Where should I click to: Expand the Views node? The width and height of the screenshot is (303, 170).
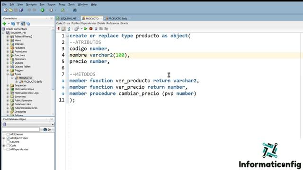tap(8, 40)
